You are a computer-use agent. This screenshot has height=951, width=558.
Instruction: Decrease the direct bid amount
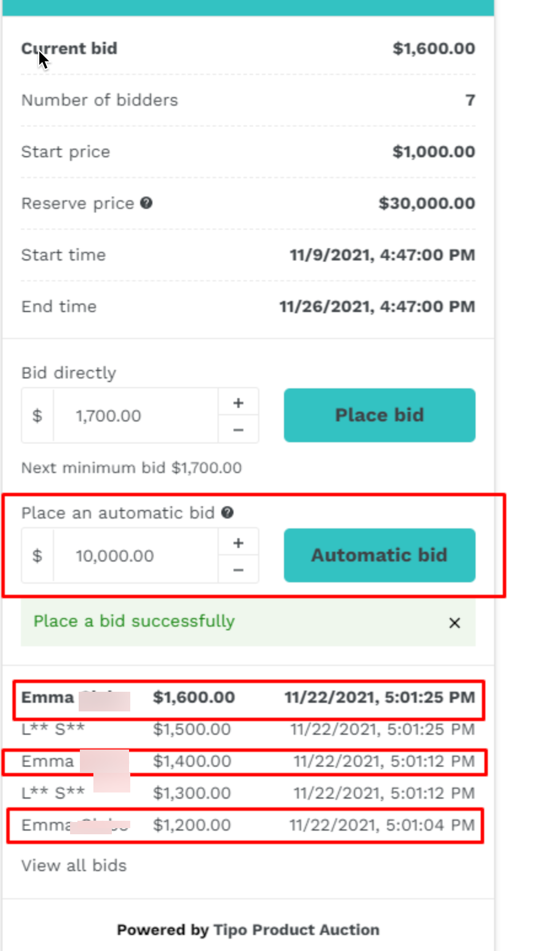coord(238,430)
